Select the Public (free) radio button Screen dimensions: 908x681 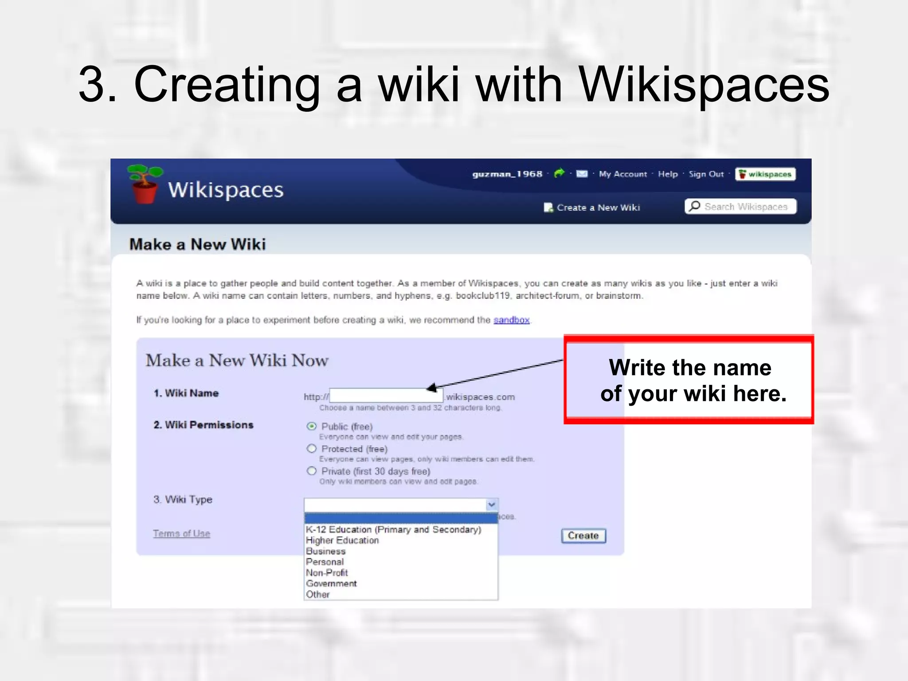click(312, 426)
